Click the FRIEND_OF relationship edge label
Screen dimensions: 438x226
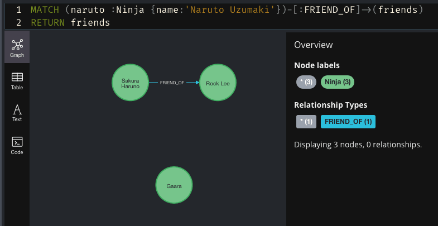click(x=172, y=83)
